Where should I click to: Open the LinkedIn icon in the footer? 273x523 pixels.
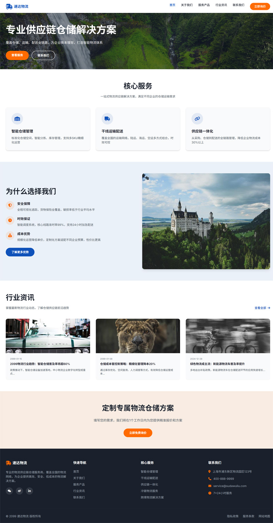(29, 491)
